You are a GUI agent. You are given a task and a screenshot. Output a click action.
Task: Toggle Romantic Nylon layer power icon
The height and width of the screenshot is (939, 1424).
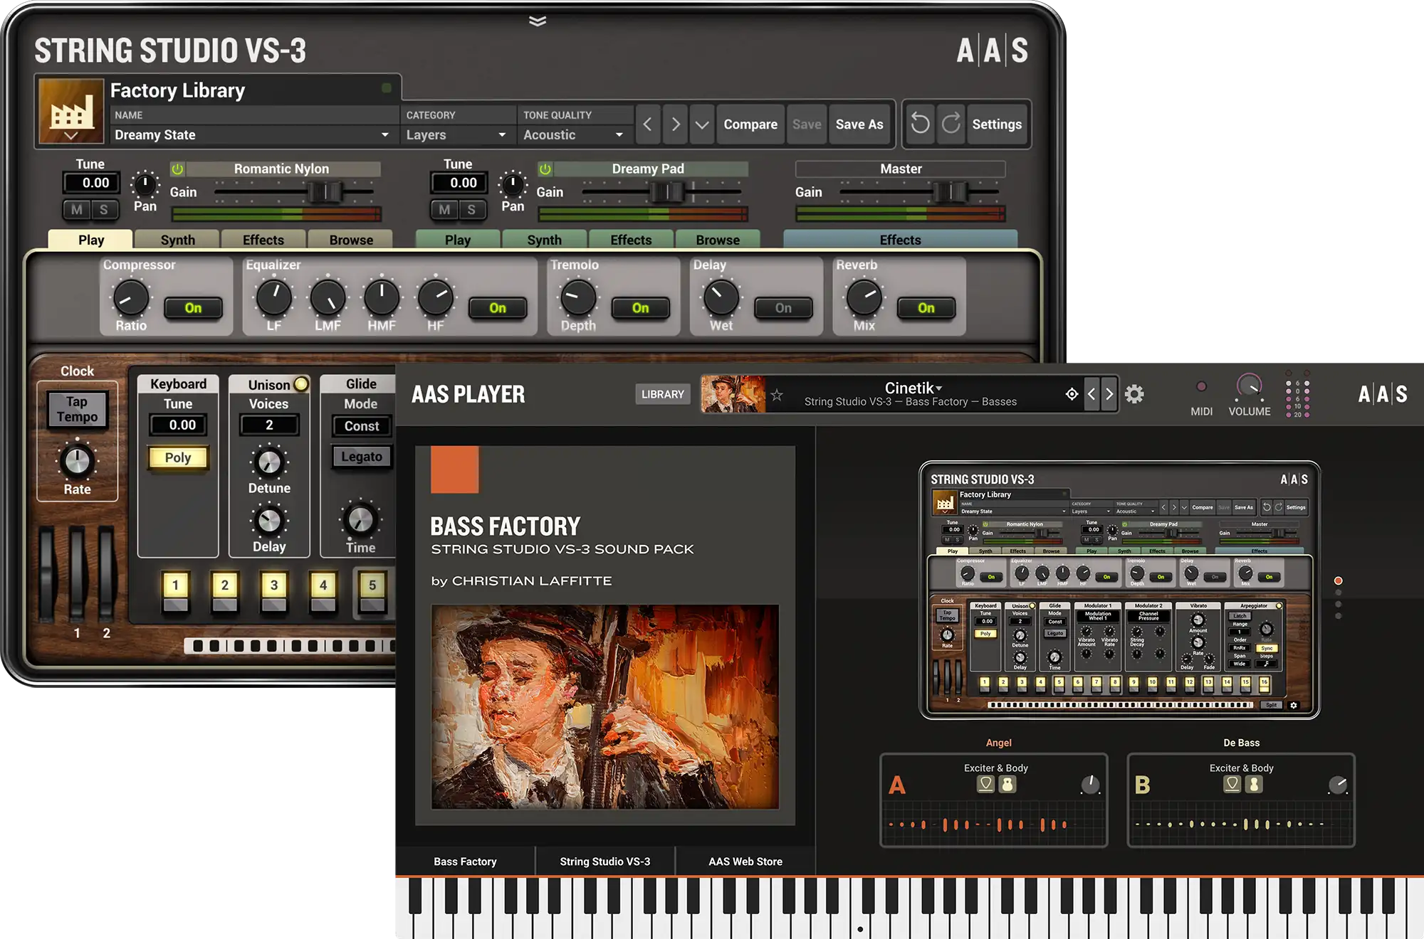(x=177, y=169)
